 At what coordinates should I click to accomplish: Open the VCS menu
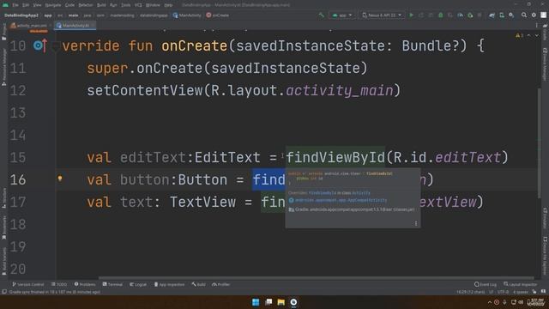[138, 5]
